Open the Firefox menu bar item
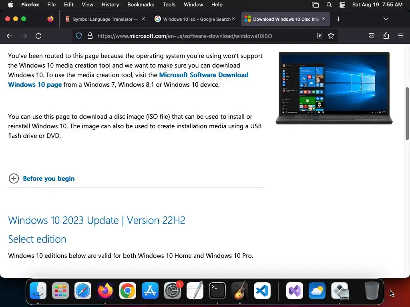410x307 pixels. [x=30, y=5]
